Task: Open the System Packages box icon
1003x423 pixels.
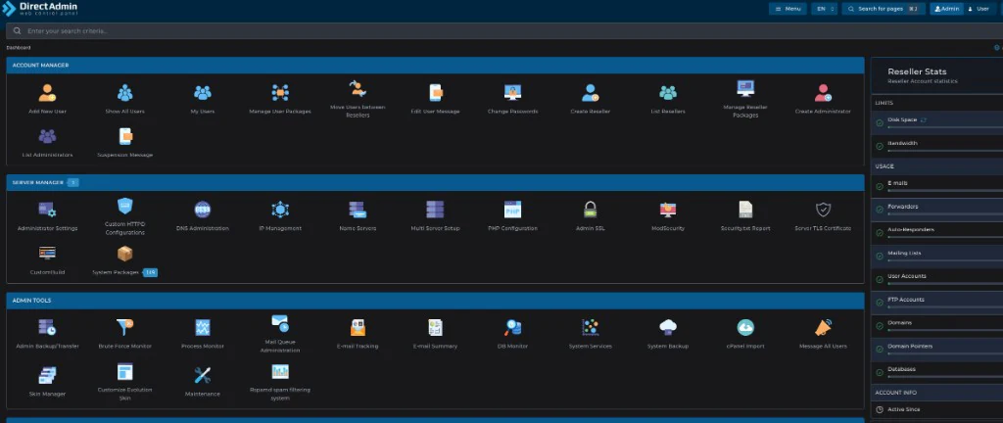Action: click(x=124, y=254)
